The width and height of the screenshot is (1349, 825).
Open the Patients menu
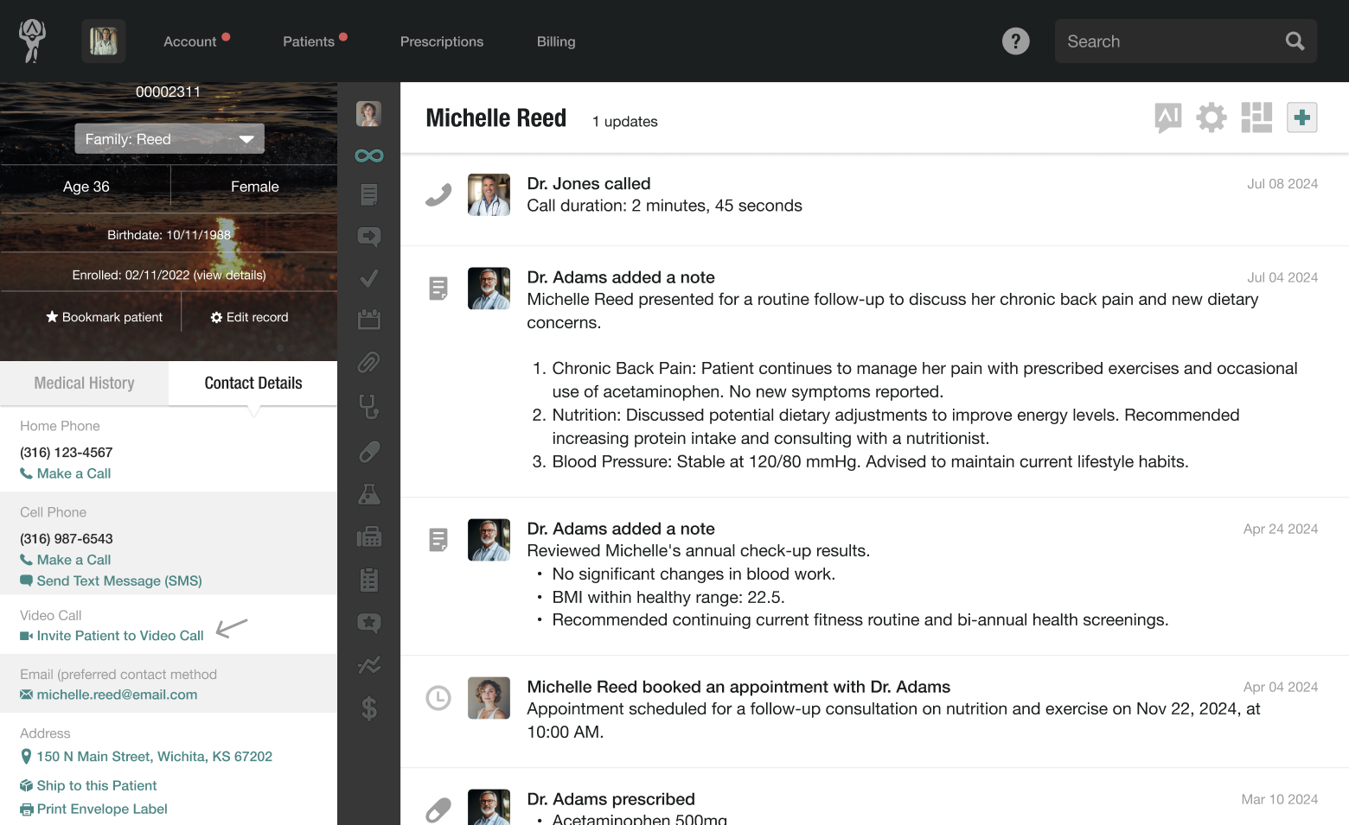[x=309, y=41]
